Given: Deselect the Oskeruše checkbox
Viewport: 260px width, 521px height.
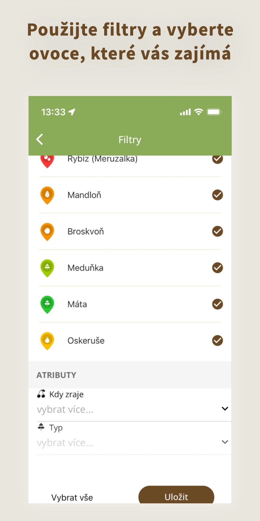Looking at the screenshot, I should click(x=217, y=340).
